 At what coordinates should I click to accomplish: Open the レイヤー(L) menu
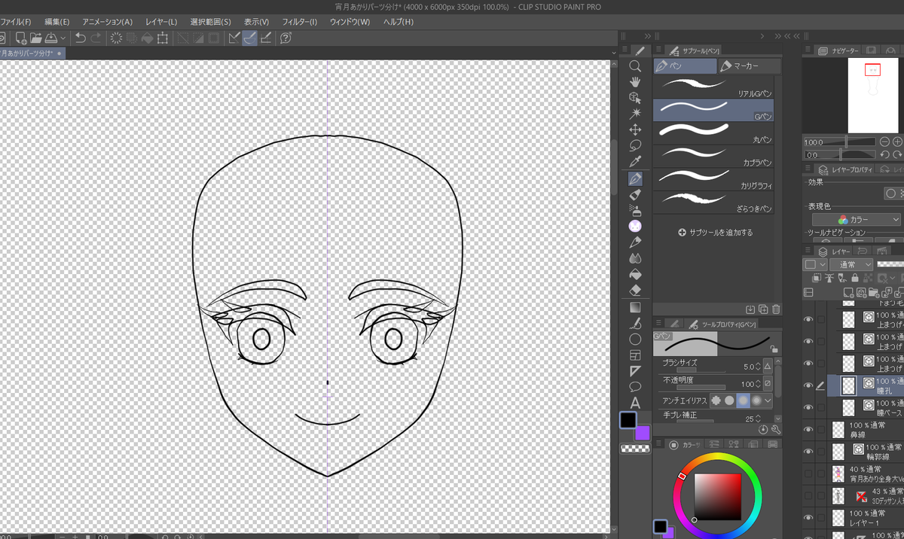pyautogui.click(x=161, y=22)
